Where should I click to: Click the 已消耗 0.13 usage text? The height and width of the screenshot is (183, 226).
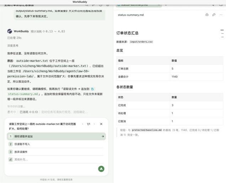click(x=29, y=112)
